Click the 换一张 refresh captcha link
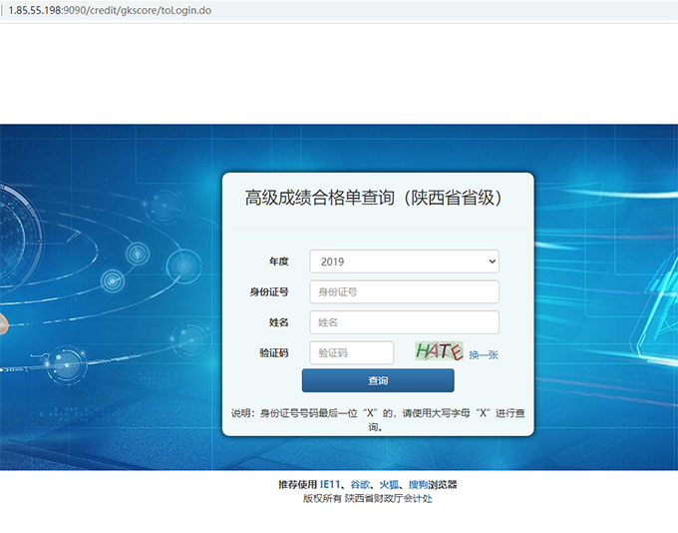This screenshot has height=533, width=678. point(484,354)
